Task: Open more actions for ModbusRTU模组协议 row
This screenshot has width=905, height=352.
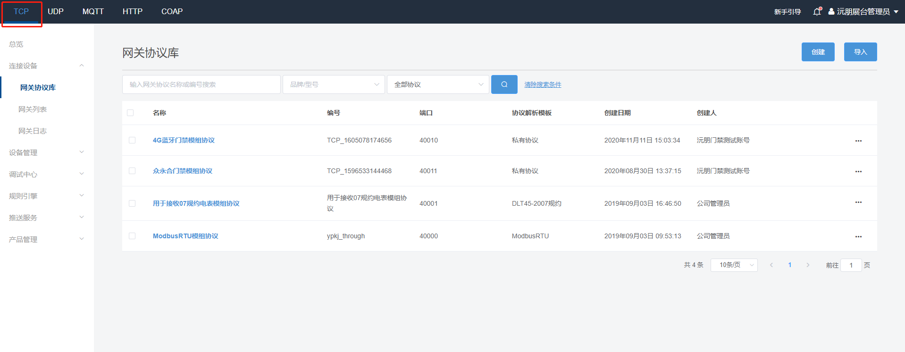Action: (x=858, y=236)
